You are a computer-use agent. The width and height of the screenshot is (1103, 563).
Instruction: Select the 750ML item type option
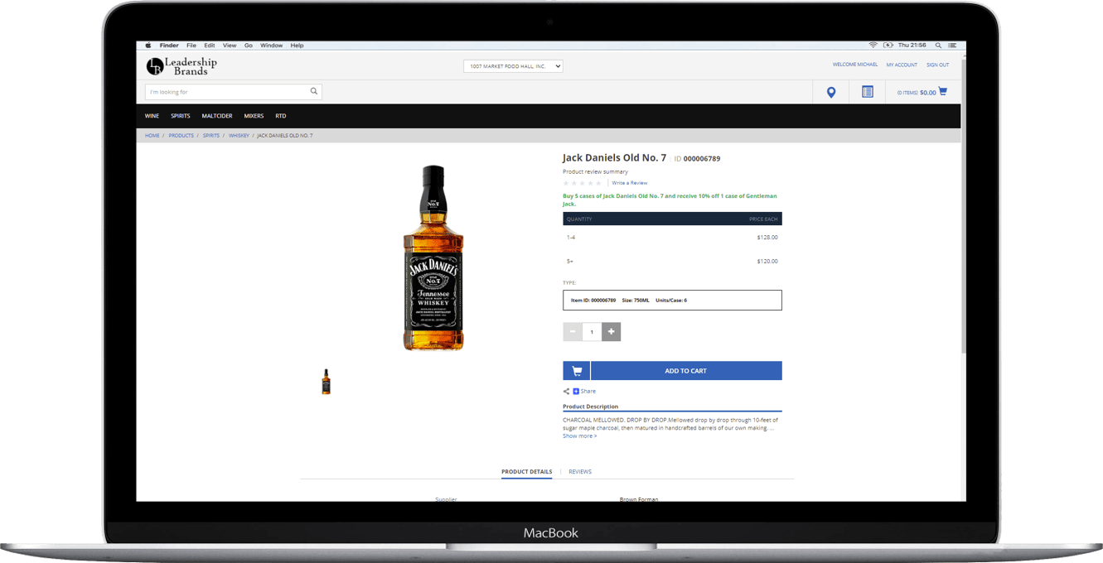pos(672,301)
